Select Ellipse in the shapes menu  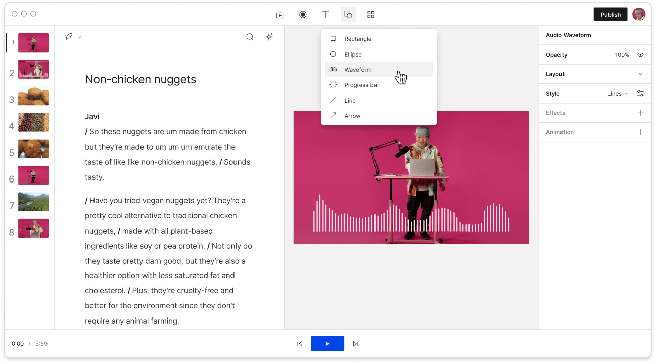coord(353,54)
